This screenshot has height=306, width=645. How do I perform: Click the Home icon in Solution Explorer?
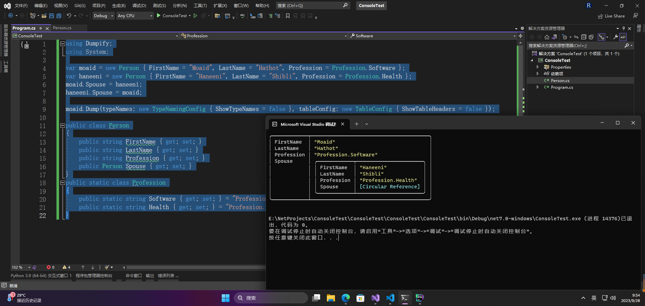(x=547, y=37)
